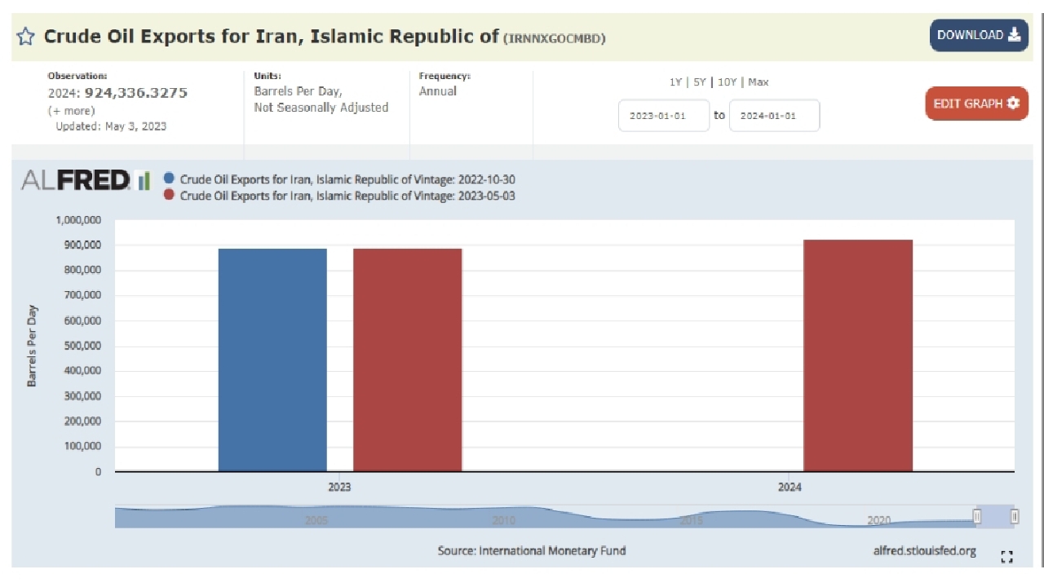Viewport: 1044px width, 587px height.
Task: Click the right handle of range slider
Action: pyautogui.click(x=1015, y=516)
